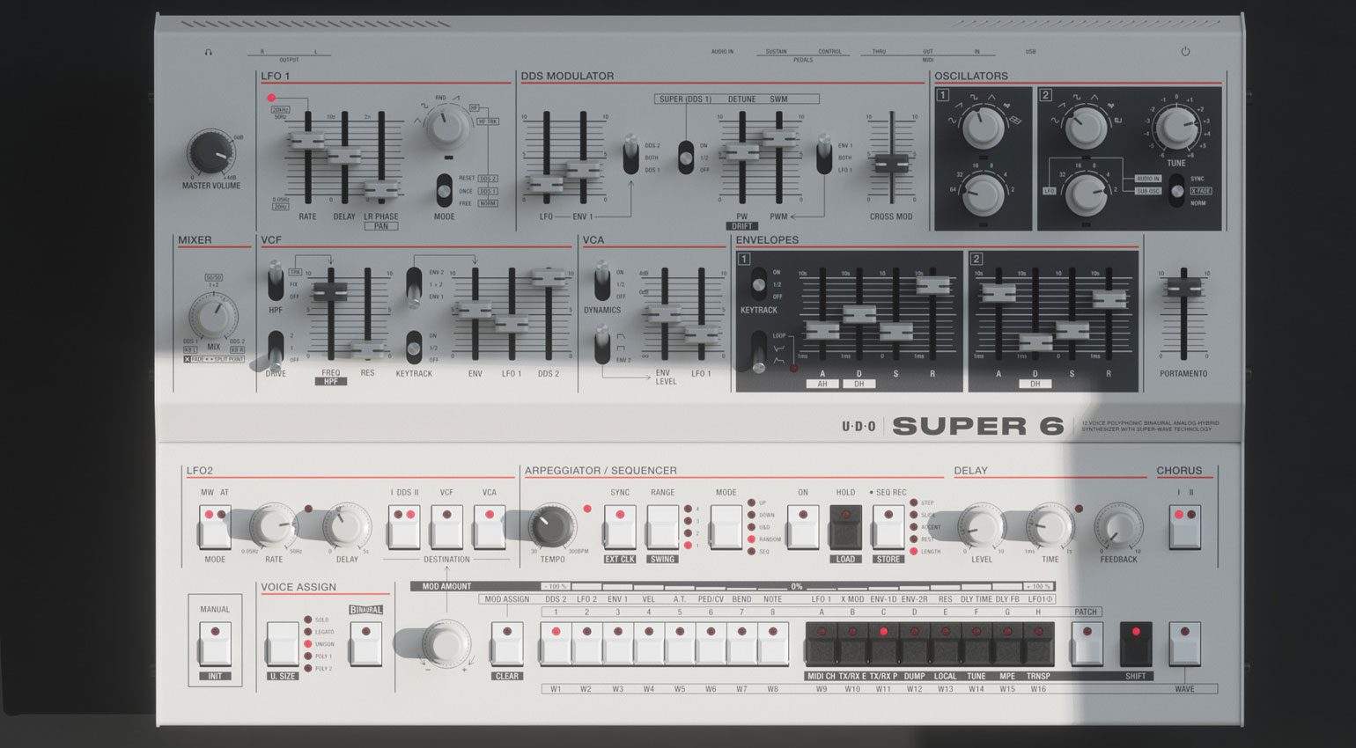Click the Mod Assign Clear button
The height and width of the screenshot is (748, 1356).
507,643
